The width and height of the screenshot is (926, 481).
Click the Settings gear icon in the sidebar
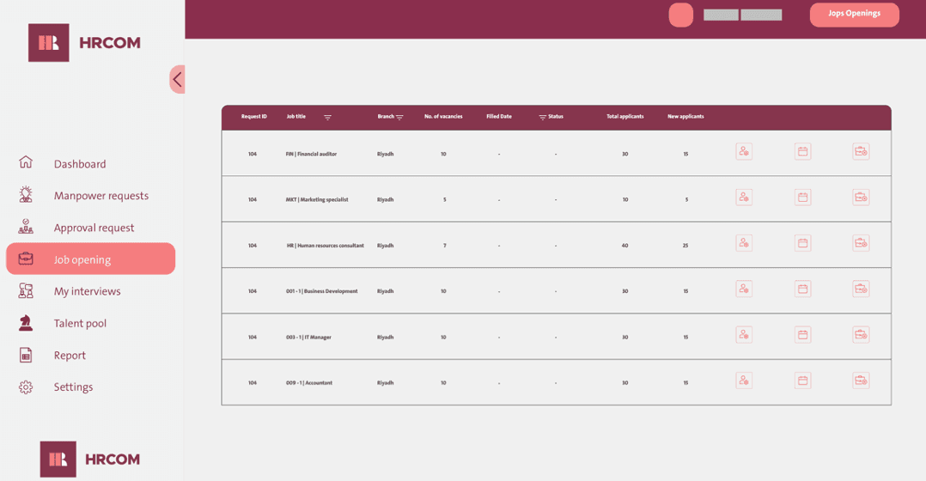click(x=26, y=387)
